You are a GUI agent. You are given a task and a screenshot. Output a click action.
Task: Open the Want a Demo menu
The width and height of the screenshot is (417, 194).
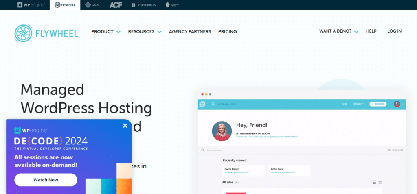(x=336, y=31)
